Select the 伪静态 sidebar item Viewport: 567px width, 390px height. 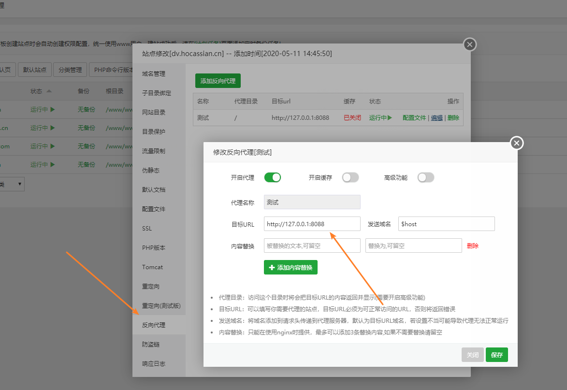(x=150, y=170)
